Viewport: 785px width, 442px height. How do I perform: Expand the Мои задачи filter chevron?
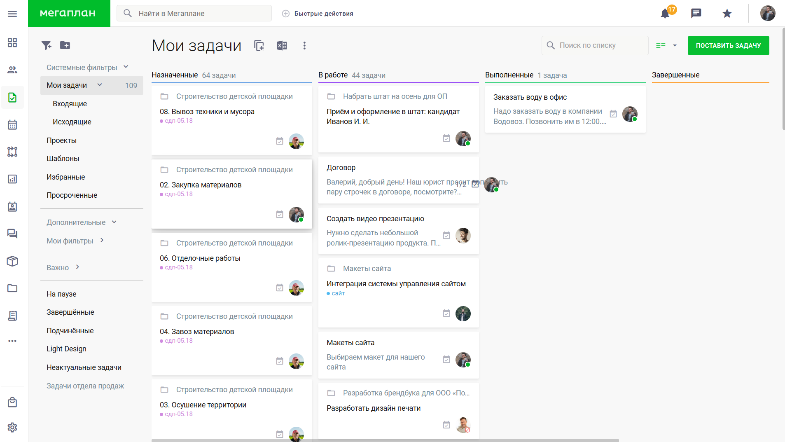pos(100,85)
